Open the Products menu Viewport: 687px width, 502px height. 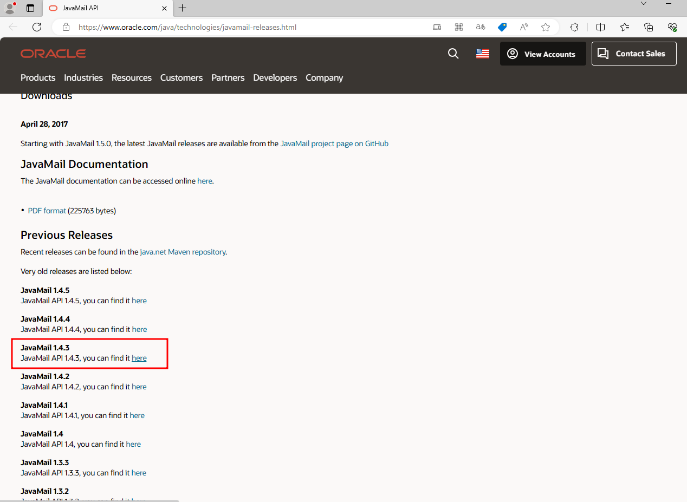click(x=38, y=77)
